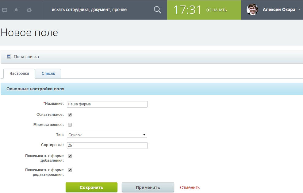Switch to the Список tab
This screenshot has width=303, height=193.
[48, 74]
